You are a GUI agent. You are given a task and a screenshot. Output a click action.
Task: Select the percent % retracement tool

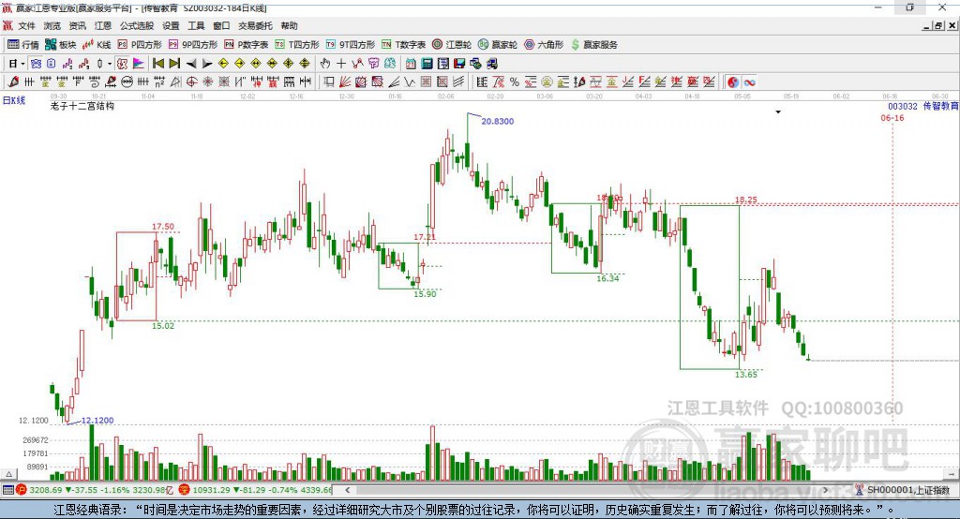(x=515, y=82)
